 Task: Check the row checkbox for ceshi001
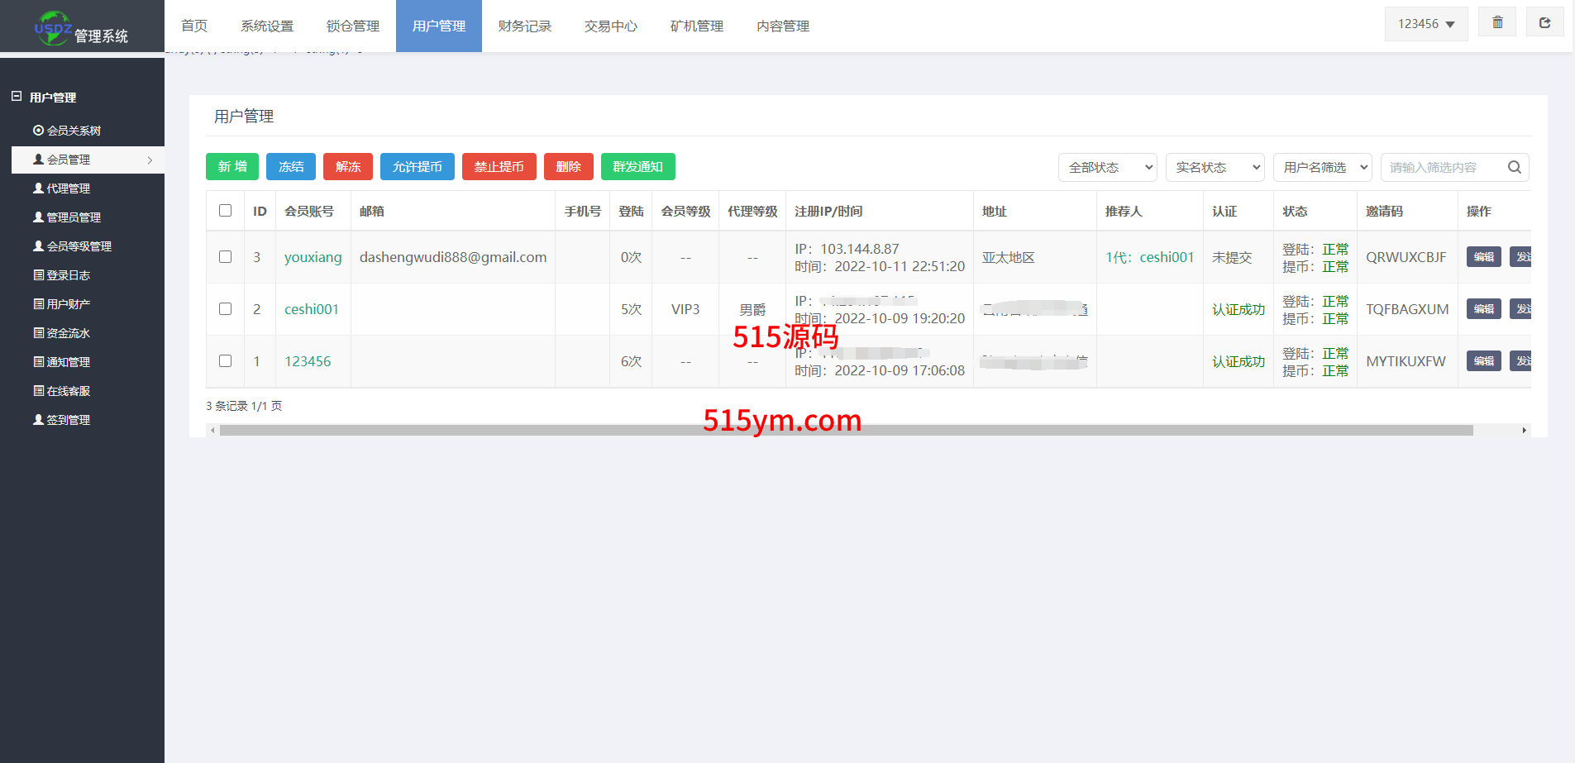pos(225,309)
